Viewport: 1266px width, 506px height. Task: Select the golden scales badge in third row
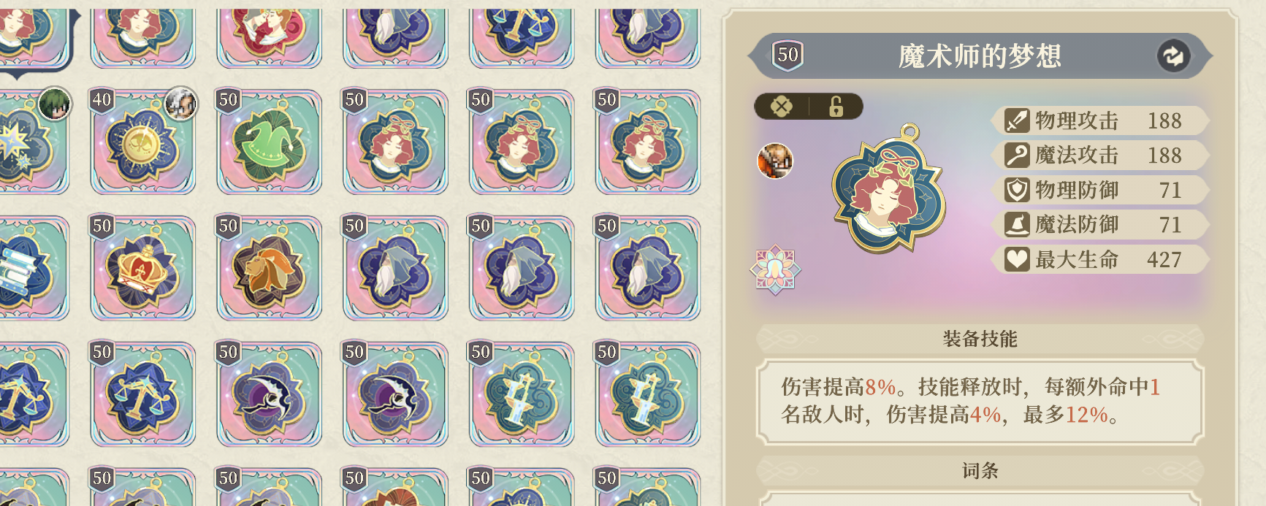tap(142, 394)
